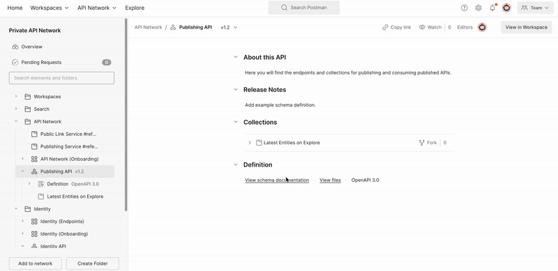Click the Pending Requests count badge
This screenshot has height=271, width=558.
pos(107,62)
